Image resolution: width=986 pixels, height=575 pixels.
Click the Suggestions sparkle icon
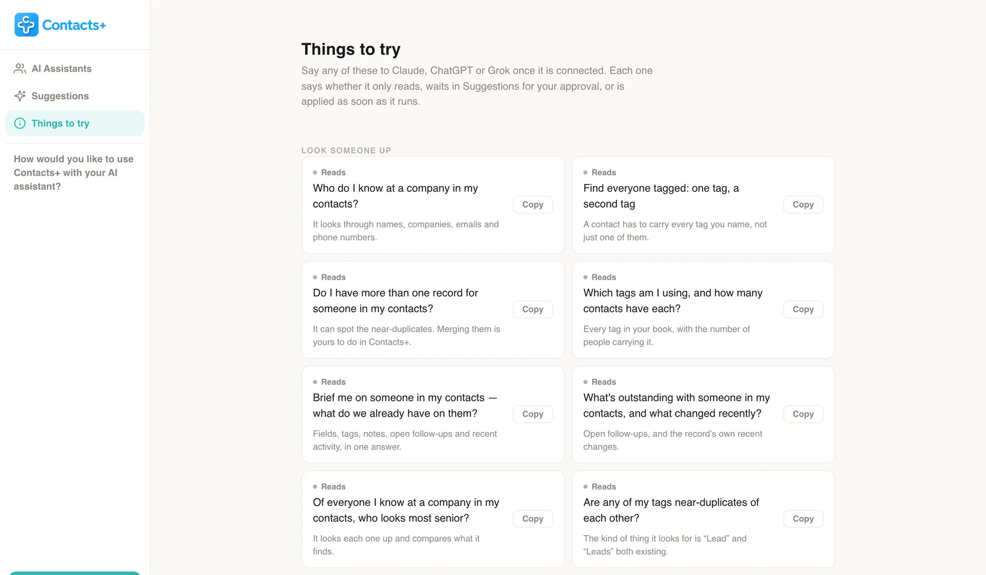tap(20, 96)
